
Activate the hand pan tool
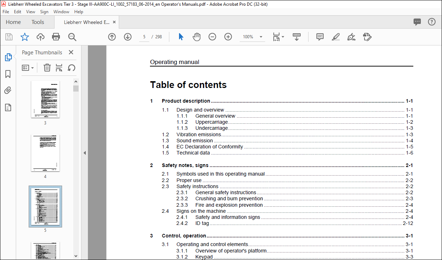coord(197,37)
